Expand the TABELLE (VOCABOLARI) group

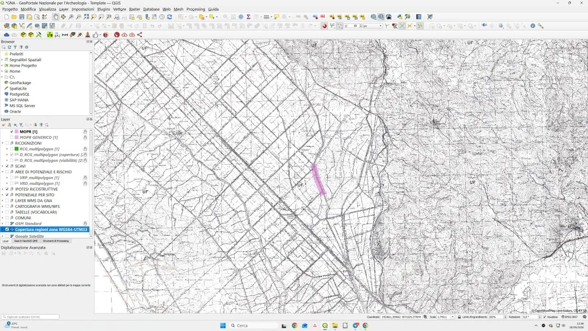(x=2, y=212)
